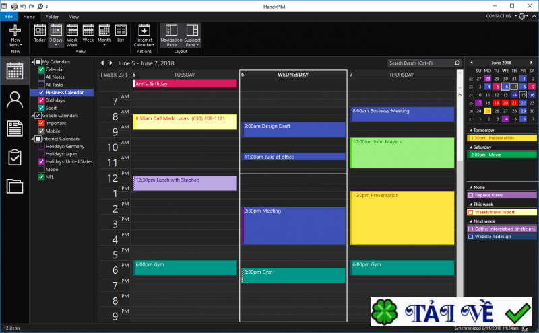Go to next month in mini calendar
The height and width of the screenshot is (333, 539).
(x=532, y=63)
